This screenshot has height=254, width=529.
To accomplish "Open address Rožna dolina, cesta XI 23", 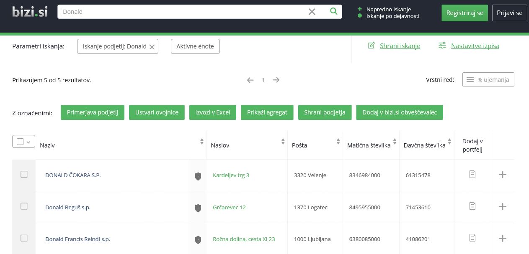I will (x=244, y=239).
